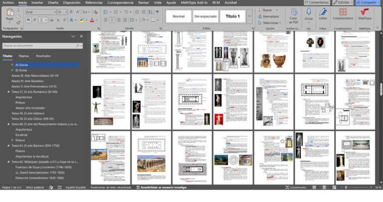Expand the Estilos gallery arrow
Screen dimensions: 383x202
[x=249, y=16]
